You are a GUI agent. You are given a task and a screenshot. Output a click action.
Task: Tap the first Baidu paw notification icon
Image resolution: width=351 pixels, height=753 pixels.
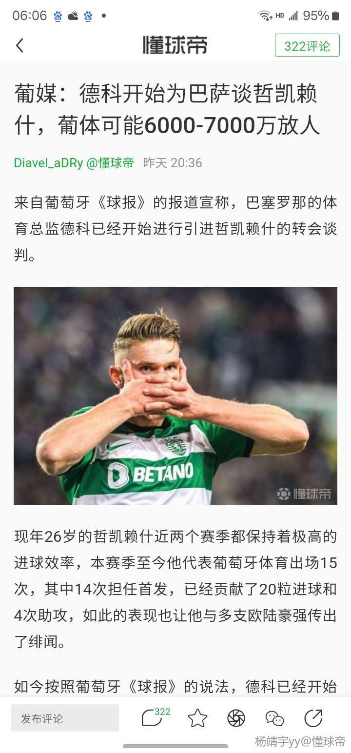point(58,16)
